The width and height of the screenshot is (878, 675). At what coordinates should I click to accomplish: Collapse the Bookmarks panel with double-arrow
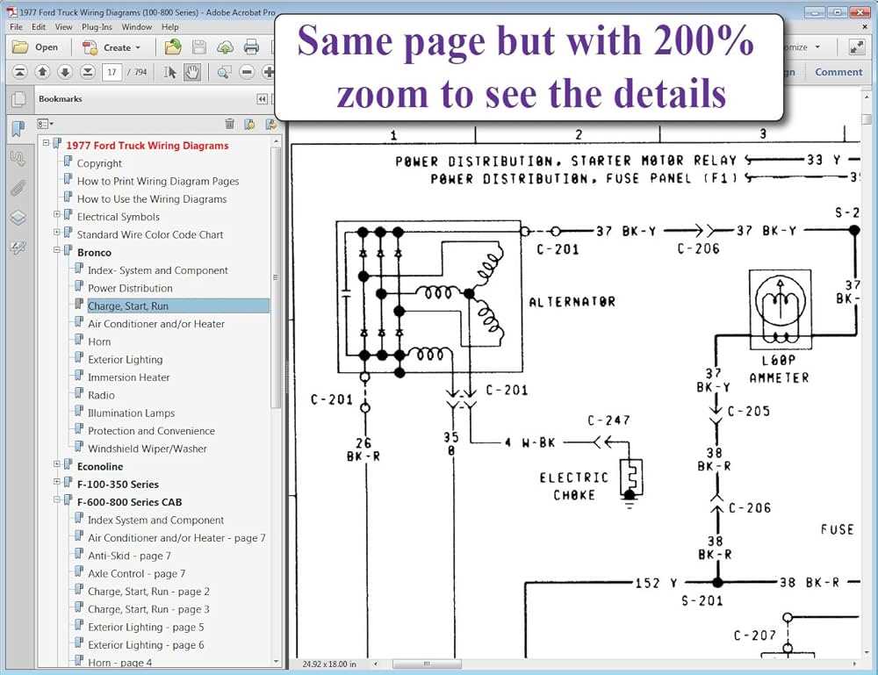262,99
